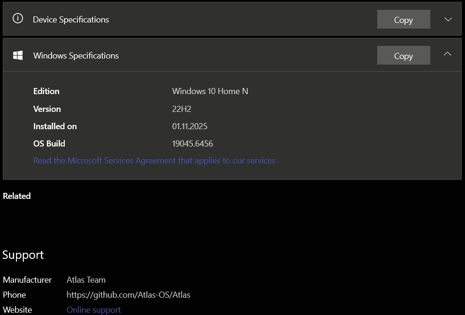Image resolution: width=465 pixels, height=315 pixels.
Task: Click the Atlas Team manufacturer name
Action: pos(86,280)
